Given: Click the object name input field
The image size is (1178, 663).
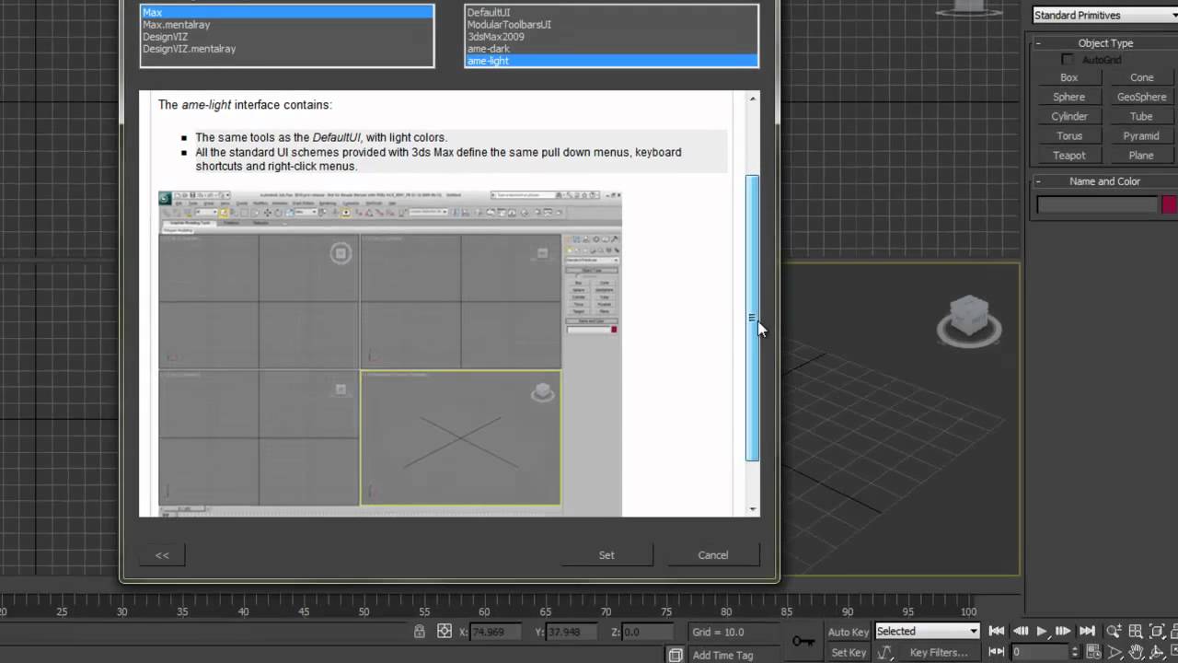Looking at the screenshot, I should click(1097, 204).
